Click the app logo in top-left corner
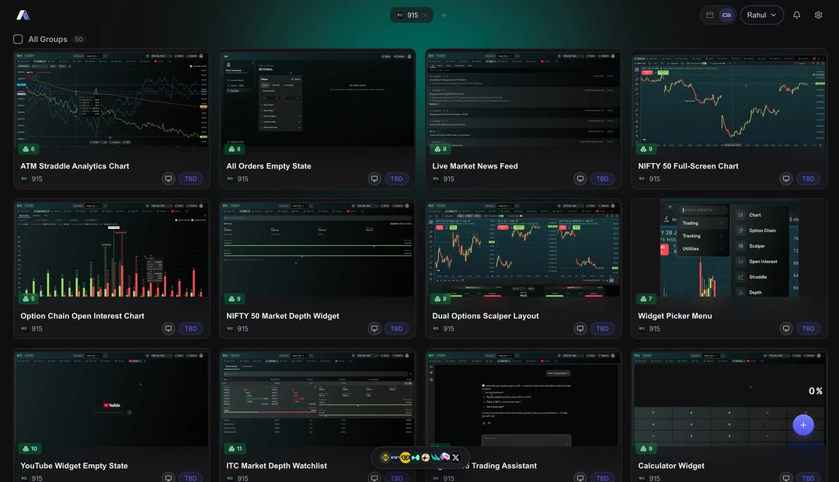Viewport: 839px width, 482px height. [23, 15]
